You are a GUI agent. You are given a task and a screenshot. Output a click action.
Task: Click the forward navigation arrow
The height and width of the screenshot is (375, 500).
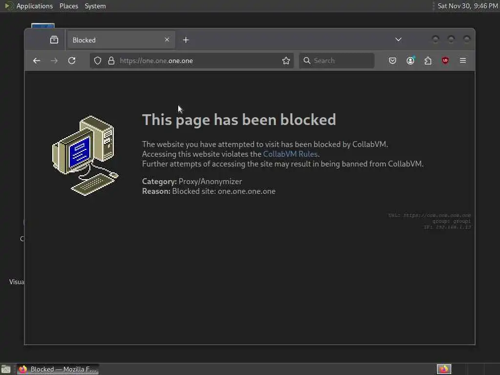click(55, 61)
